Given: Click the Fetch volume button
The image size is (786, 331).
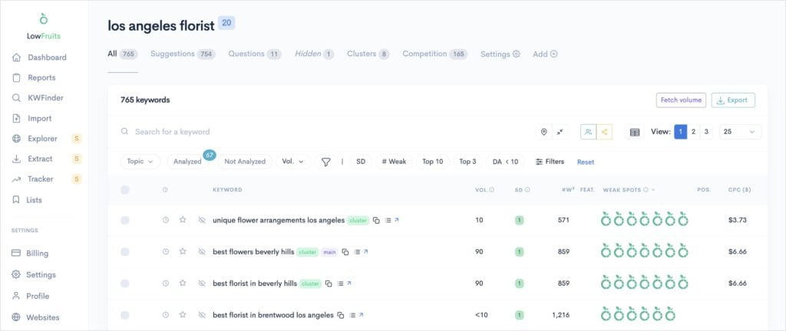Looking at the screenshot, I should tap(680, 100).
